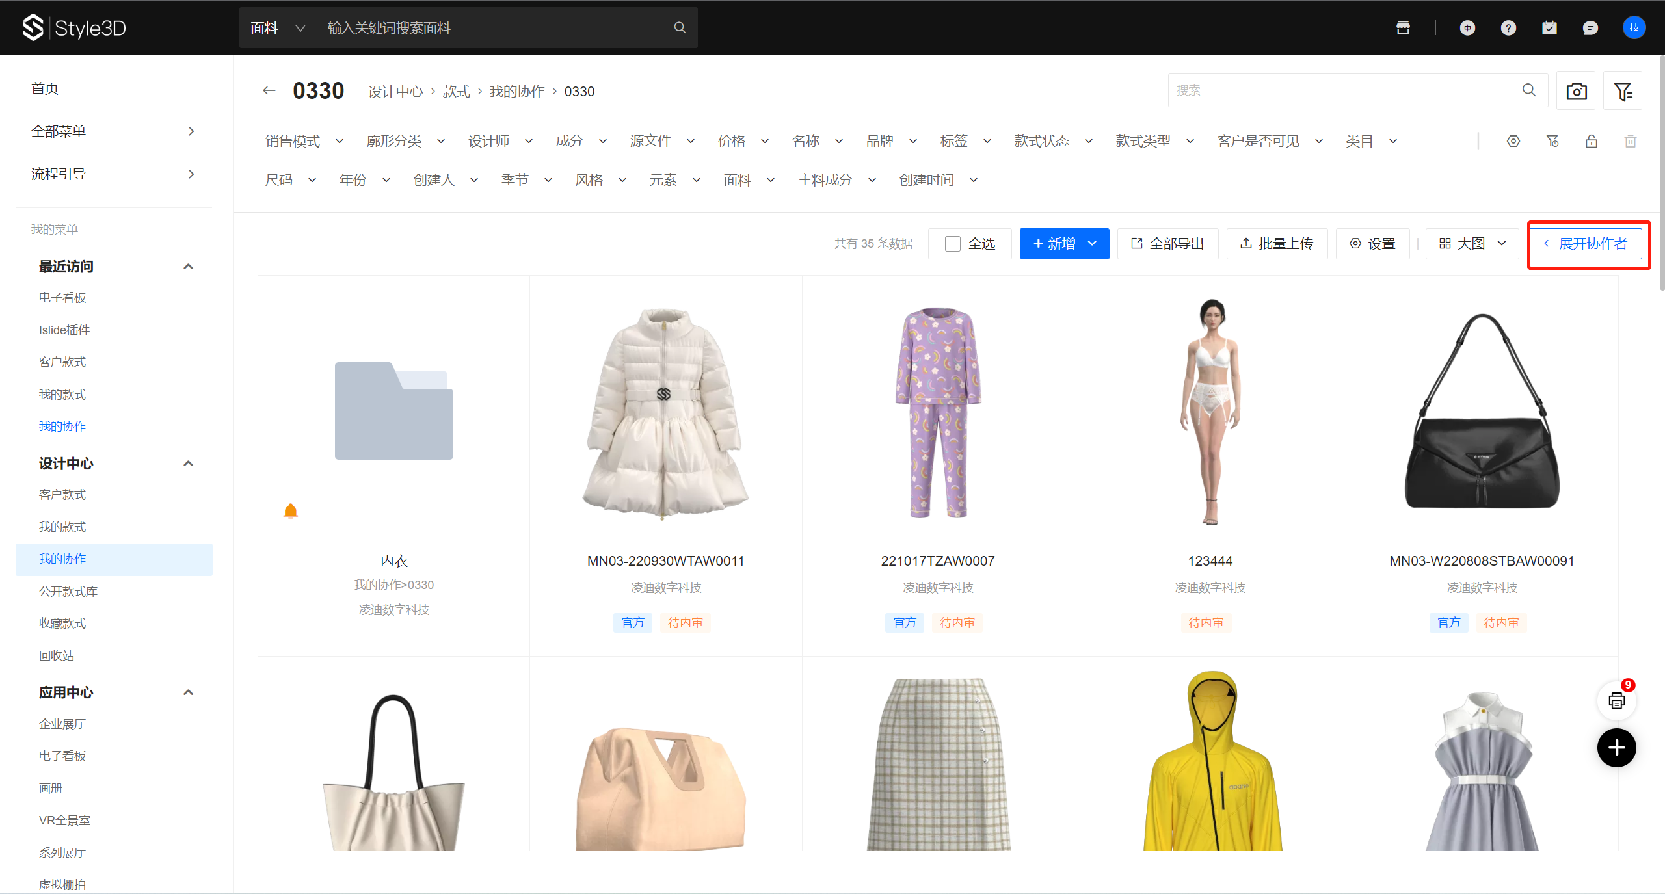Screen dimensions: 1665x894
Task: Open the store icon in header
Action: pyautogui.click(x=1403, y=28)
